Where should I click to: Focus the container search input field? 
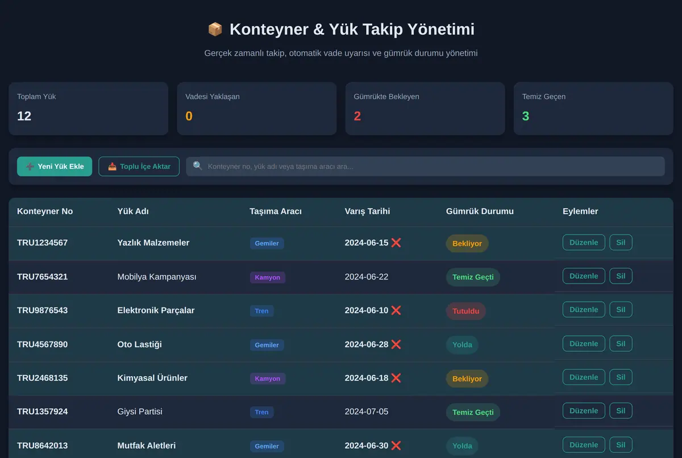425,166
